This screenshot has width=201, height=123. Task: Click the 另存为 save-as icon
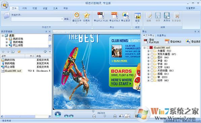(x=167, y=15)
